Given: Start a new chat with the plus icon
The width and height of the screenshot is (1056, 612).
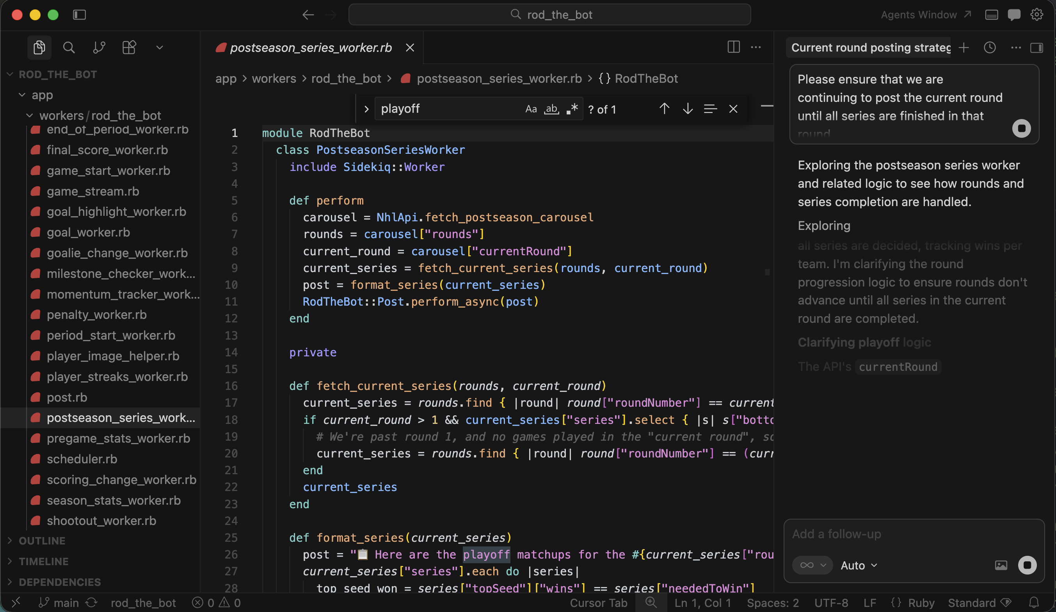Looking at the screenshot, I should pos(964,47).
